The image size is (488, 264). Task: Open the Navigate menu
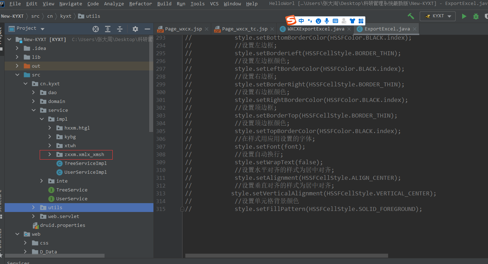pos(71,4)
